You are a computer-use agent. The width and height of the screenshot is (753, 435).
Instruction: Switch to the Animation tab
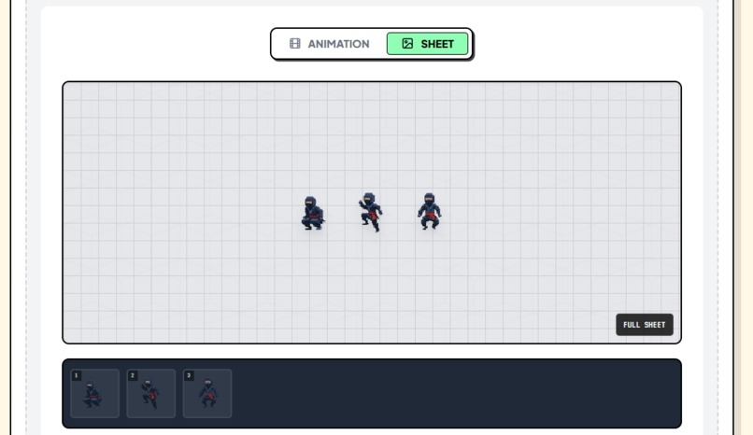point(330,44)
